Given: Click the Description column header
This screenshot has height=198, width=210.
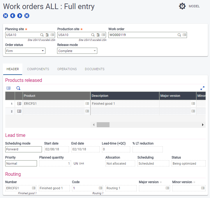Looking at the screenshot, I should pyautogui.click(x=125, y=96).
